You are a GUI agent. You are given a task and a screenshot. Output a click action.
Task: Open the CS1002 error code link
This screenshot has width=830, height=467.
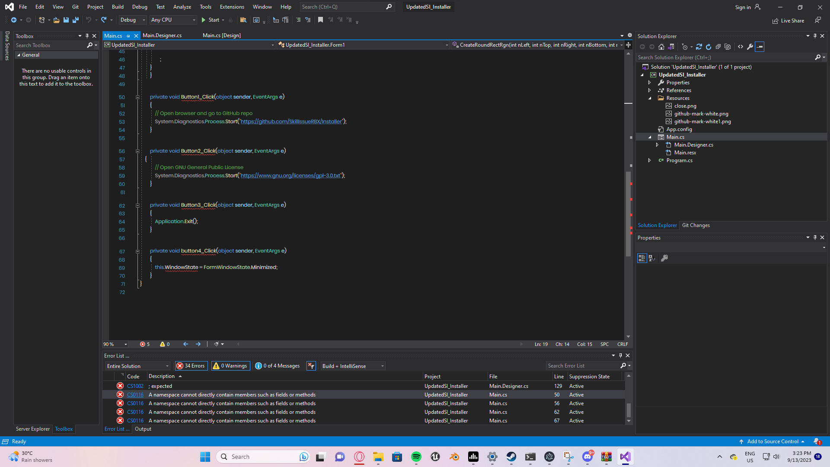(x=135, y=386)
